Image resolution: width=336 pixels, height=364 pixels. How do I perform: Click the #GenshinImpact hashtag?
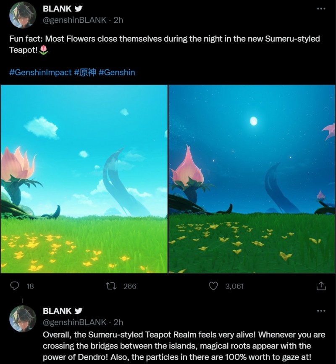pyautogui.click(x=40, y=72)
